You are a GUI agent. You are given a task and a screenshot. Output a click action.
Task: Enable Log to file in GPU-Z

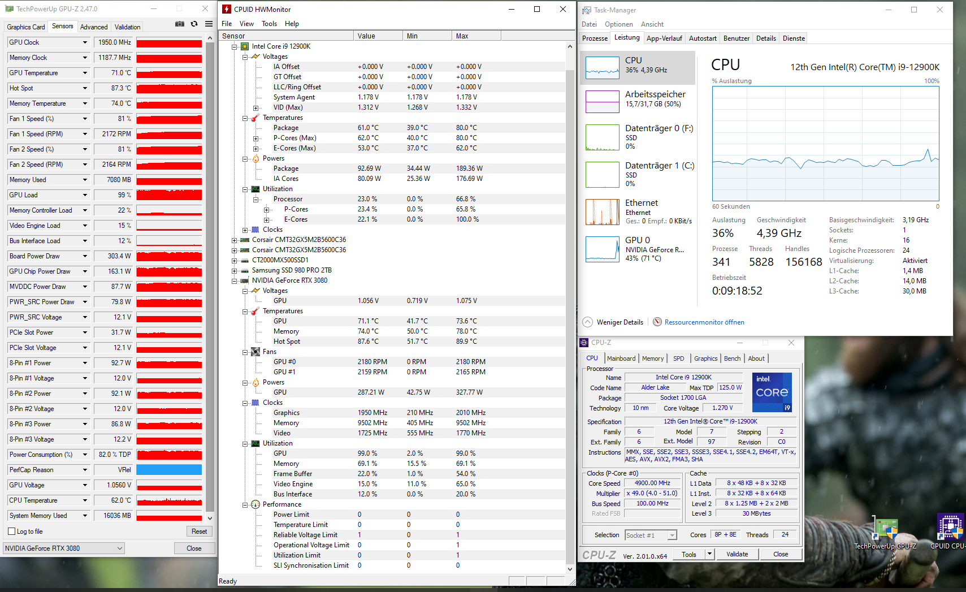[x=12, y=531]
